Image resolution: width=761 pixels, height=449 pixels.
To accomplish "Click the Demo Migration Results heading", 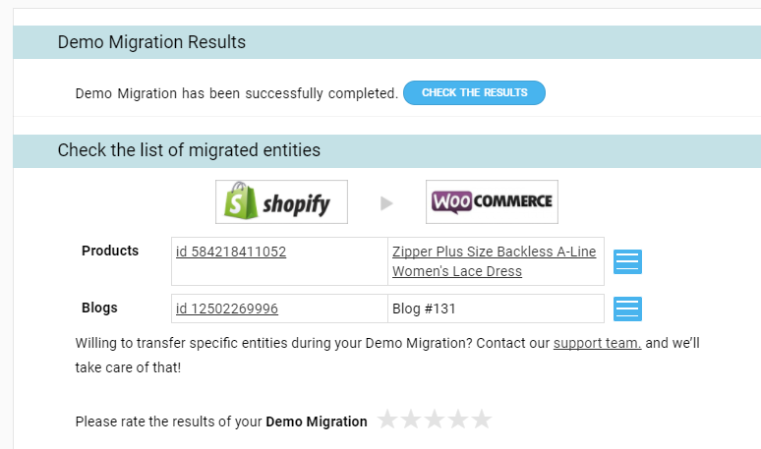I will click(151, 42).
